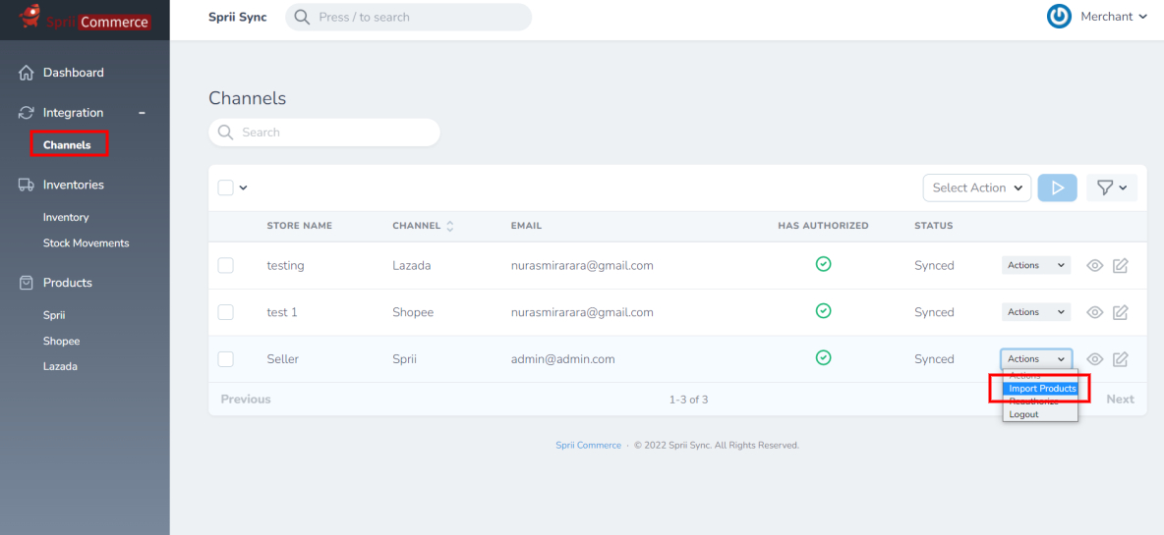
Task: Click the email admin@admin.com
Action: (x=562, y=358)
